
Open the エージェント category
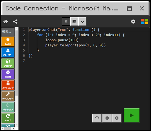pos(8,85)
